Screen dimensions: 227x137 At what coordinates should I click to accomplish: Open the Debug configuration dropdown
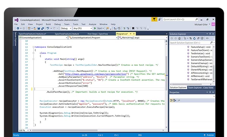pos(70,28)
